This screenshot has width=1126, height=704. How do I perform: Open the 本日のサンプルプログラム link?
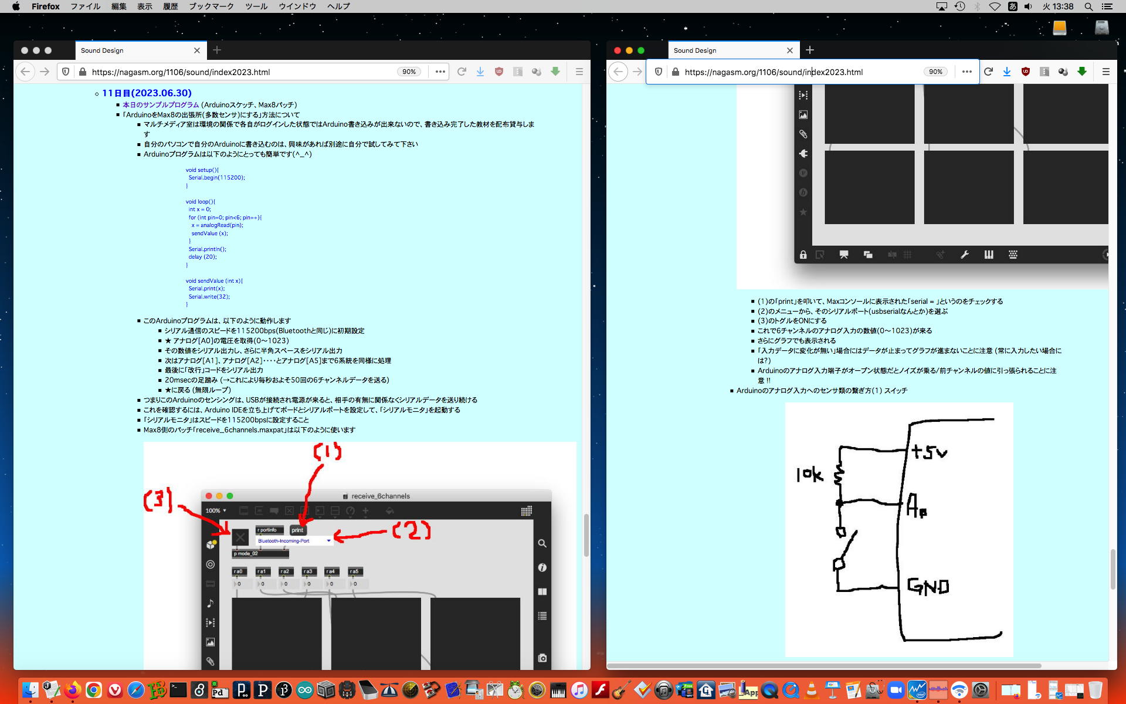tap(161, 104)
